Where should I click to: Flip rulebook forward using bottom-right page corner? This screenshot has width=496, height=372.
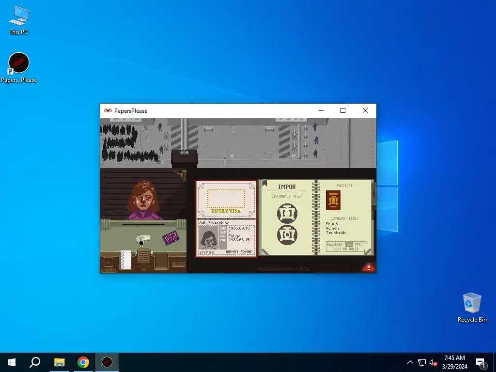coord(368,252)
